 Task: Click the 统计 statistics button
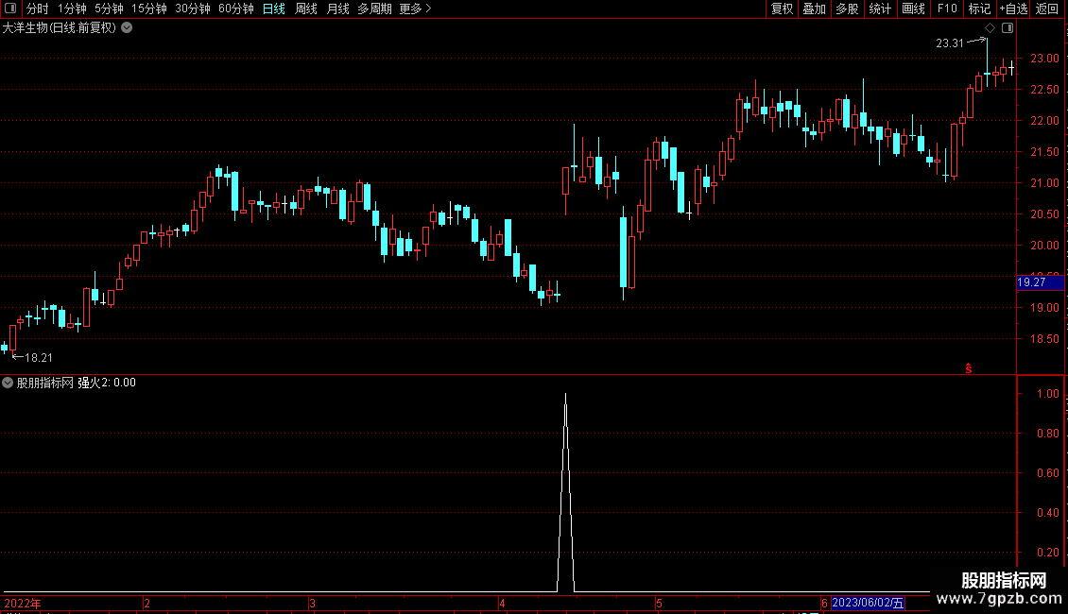point(880,9)
